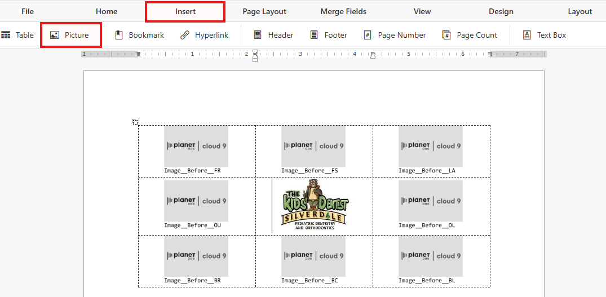Click the Image__Before__OU caption text
The width and height of the screenshot is (606, 297).
click(192, 225)
